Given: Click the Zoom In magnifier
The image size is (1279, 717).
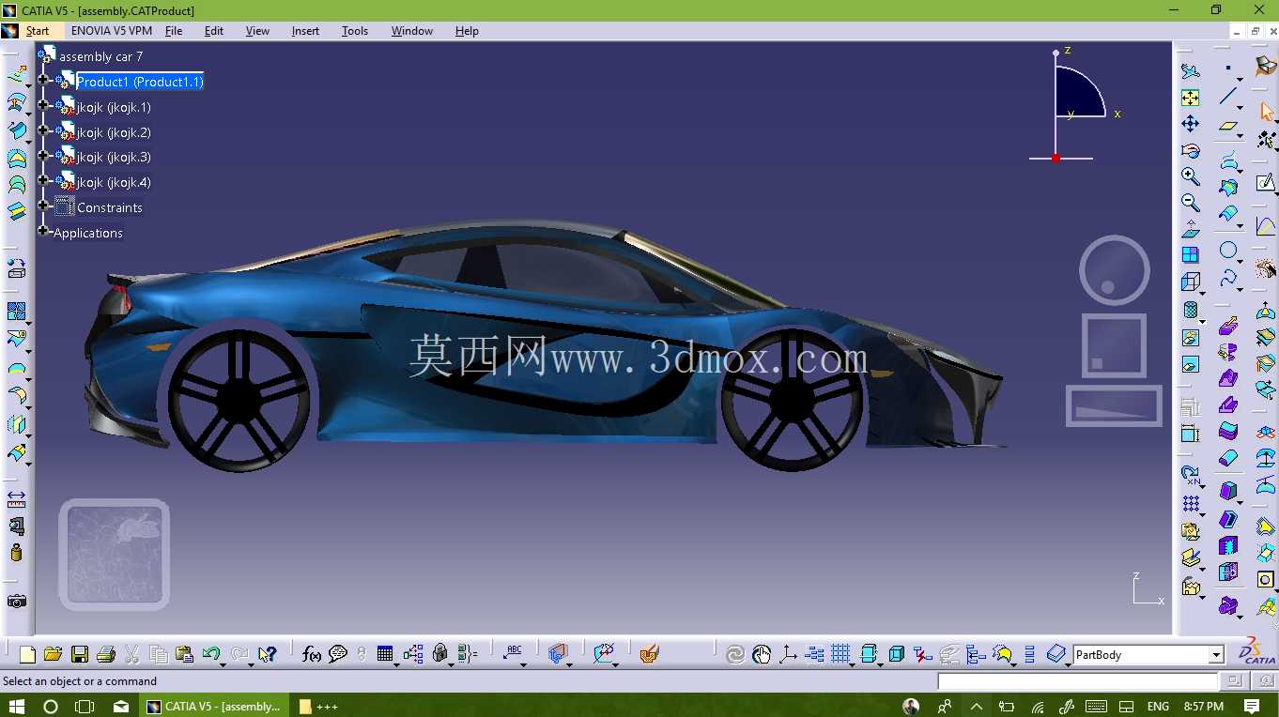Looking at the screenshot, I should coord(1191,176).
